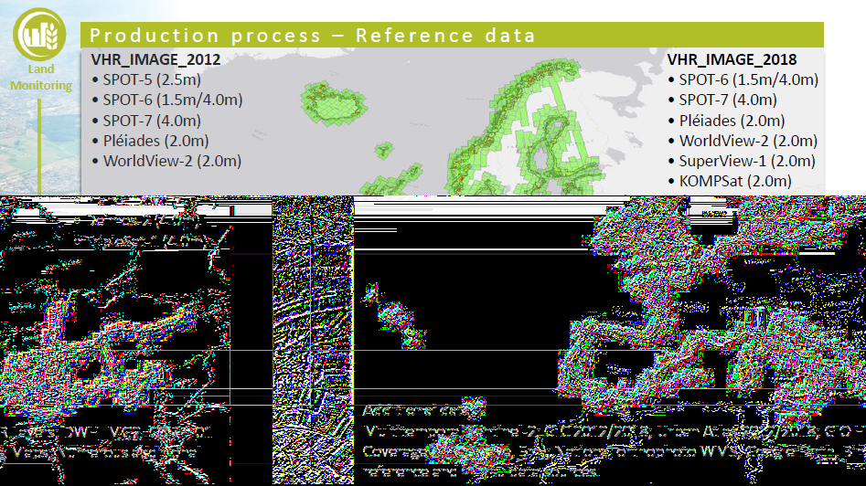Click the 'Land Monitoring' label under the logo
Viewport: 866px width, 486px height.
click(41, 78)
